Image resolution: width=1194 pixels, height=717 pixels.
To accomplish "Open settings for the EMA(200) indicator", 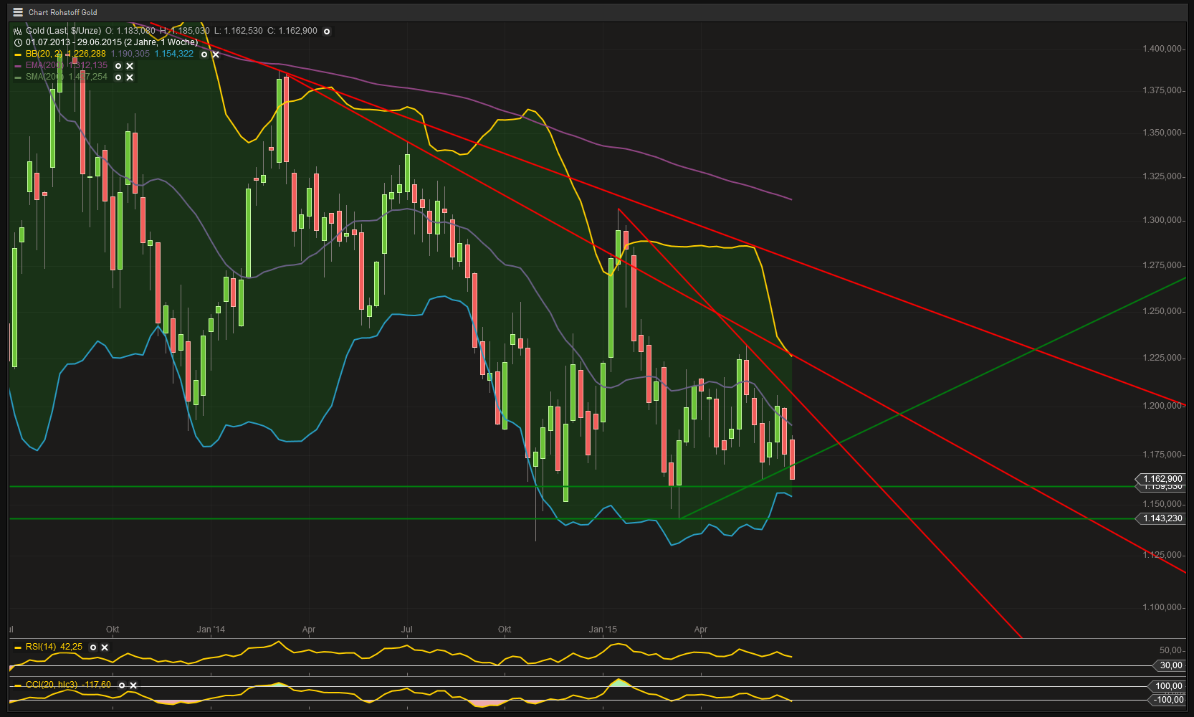I will [x=118, y=66].
